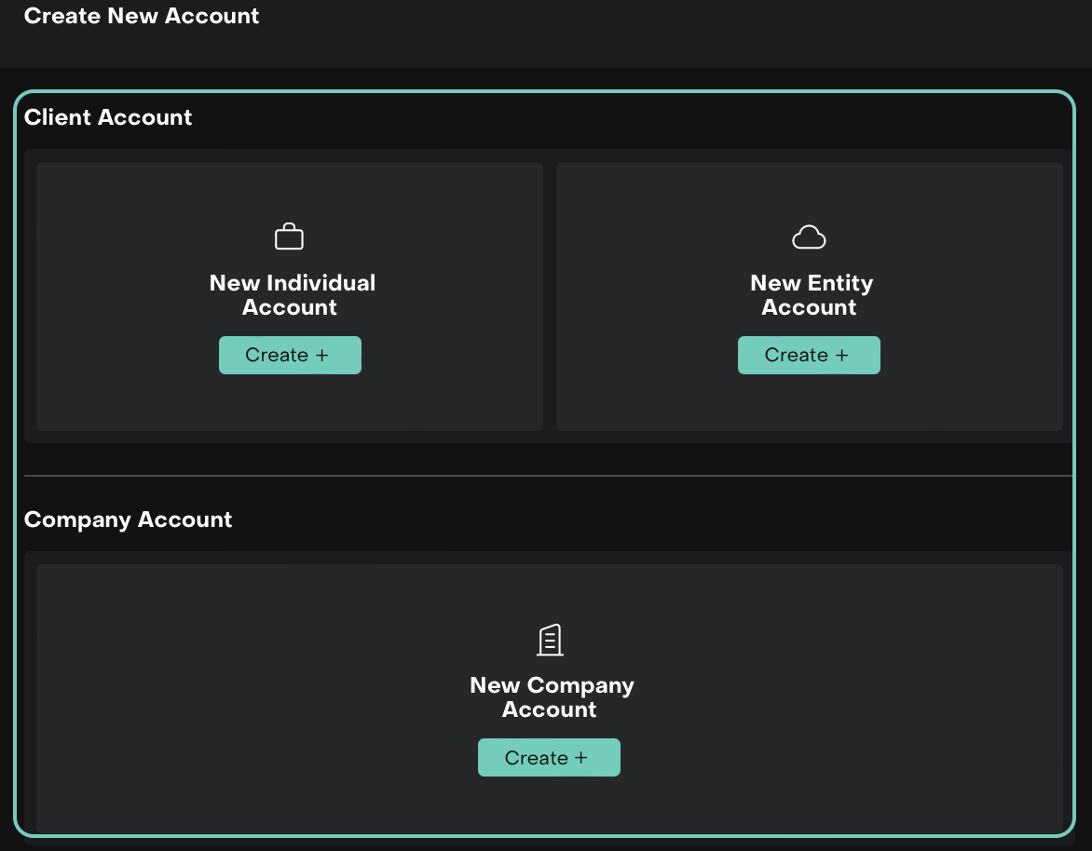Click the plus sign in Company Create button
This screenshot has width=1092, height=851.
[581, 758]
